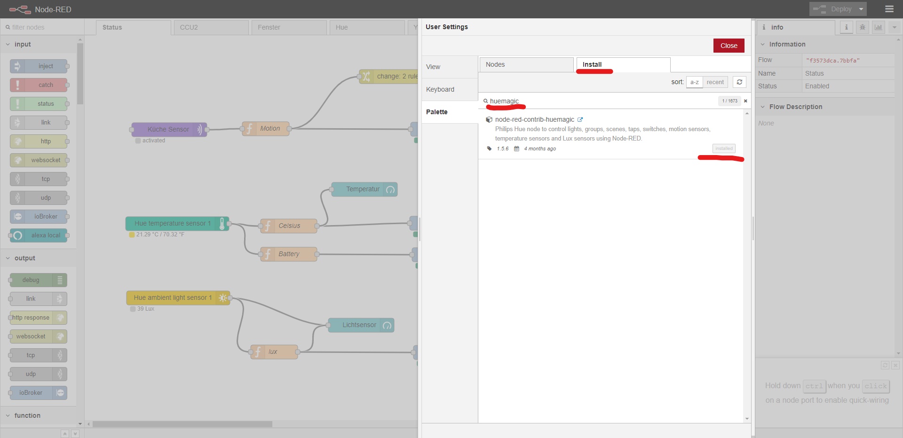Image resolution: width=903 pixels, height=438 pixels.
Task: Select the Motion function node
Action: point(266,128)
